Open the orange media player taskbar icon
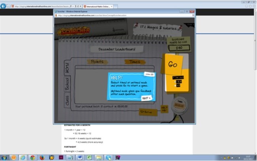The width and height of the screenshot is (257, 161). pyautogui.click(x=13, y=157)
